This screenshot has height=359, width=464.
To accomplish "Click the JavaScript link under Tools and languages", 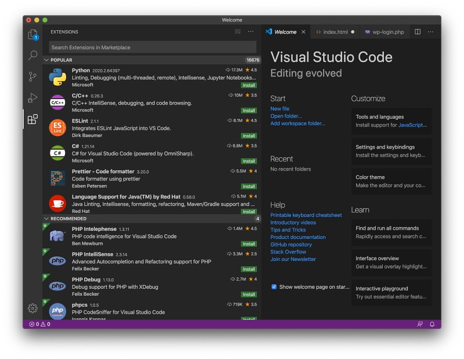I will 411,125.
